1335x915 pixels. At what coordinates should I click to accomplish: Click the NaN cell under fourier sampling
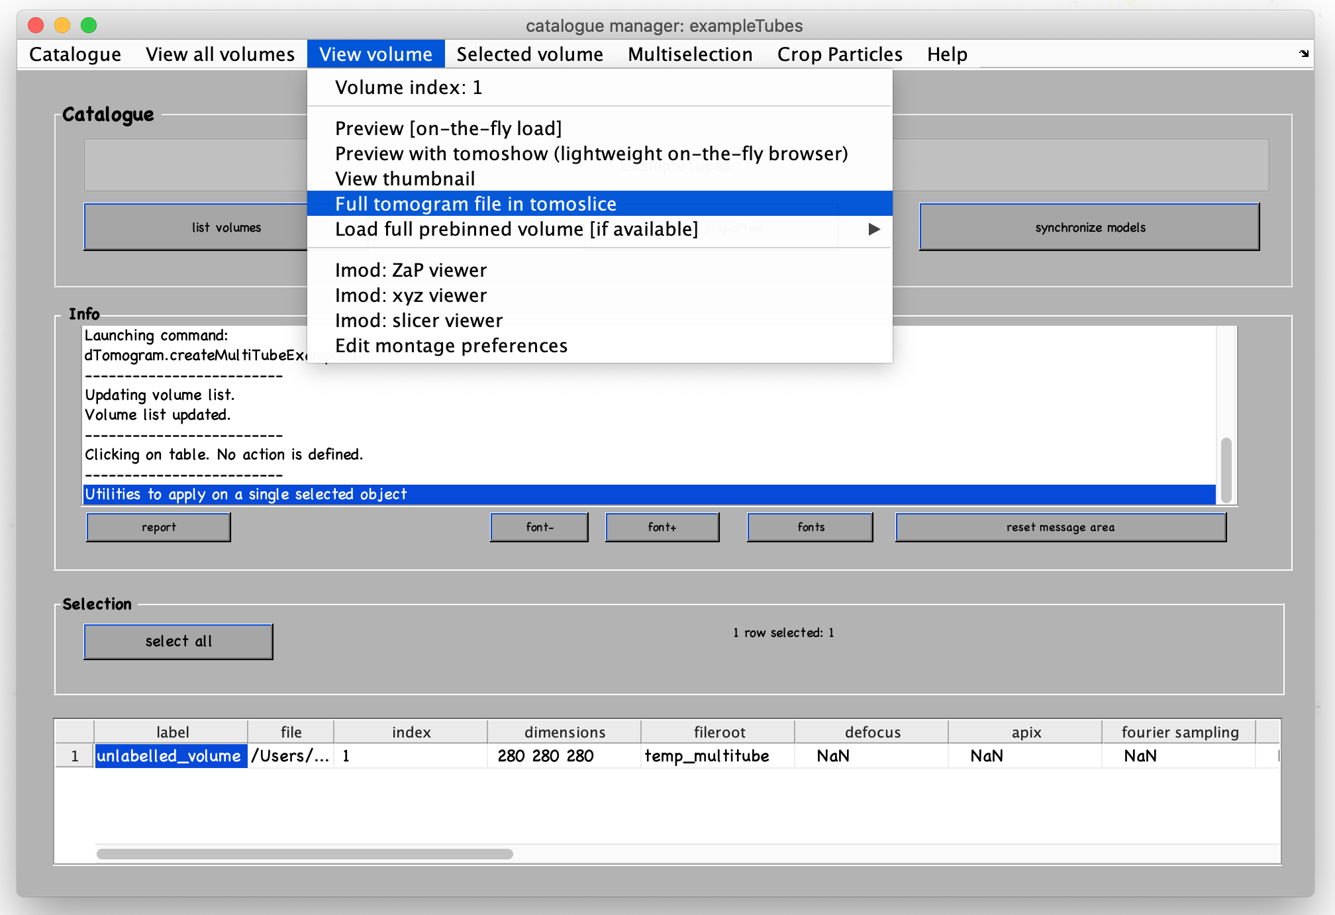tap(1179, 756)
